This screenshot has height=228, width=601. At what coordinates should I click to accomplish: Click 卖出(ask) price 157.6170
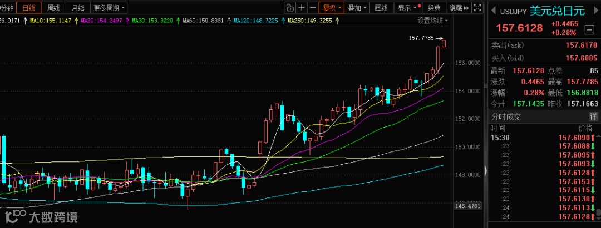coord(582,45)
